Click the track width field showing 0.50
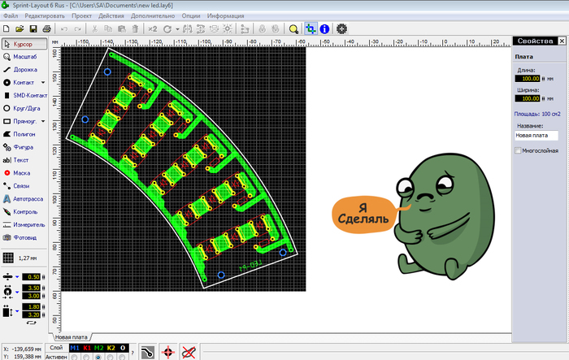The height and width of the screenshot is (360, 569). [x=32, y=277]
